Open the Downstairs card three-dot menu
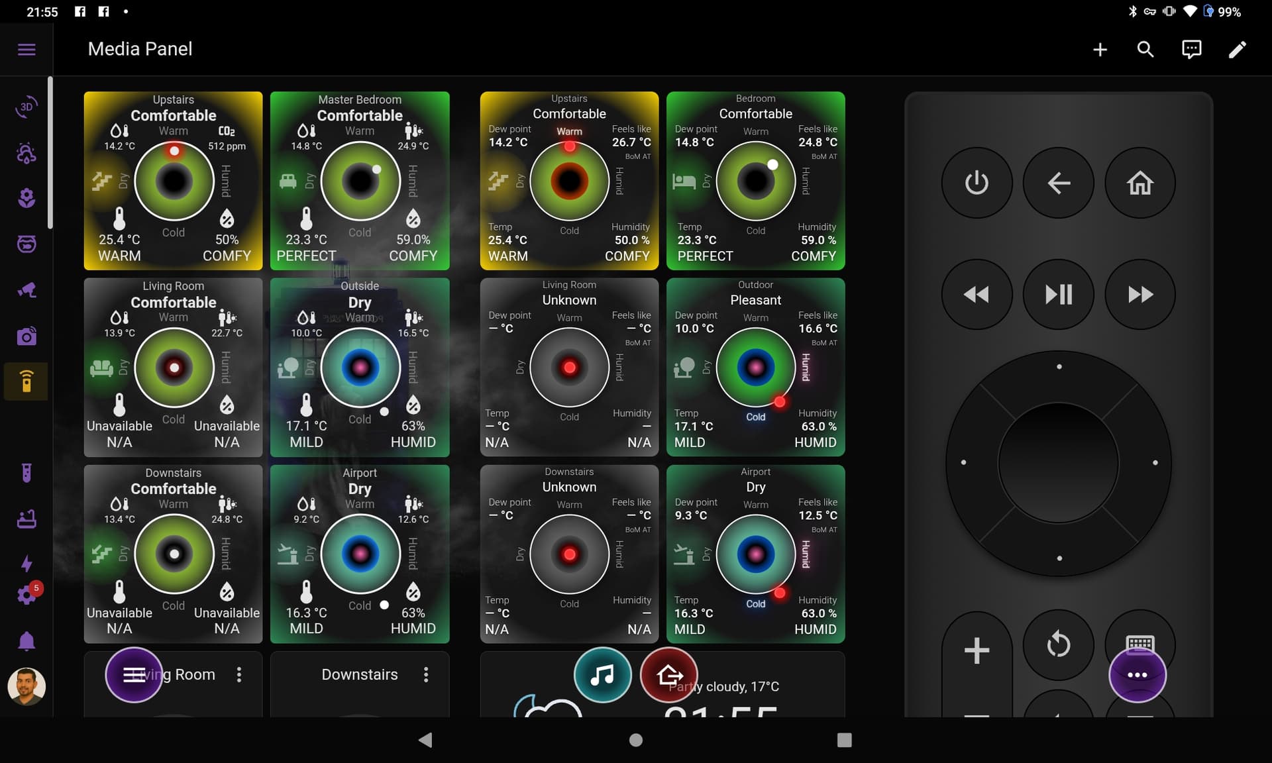This screenshot has height=763, width=1272. pos(426,674)
